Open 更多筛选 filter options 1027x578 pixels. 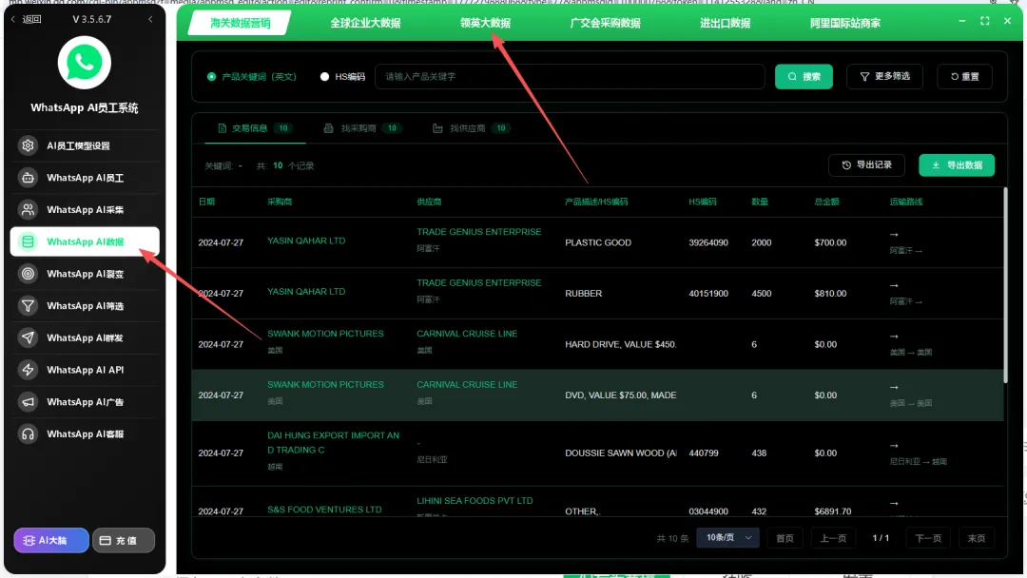(x=884, y=77)
